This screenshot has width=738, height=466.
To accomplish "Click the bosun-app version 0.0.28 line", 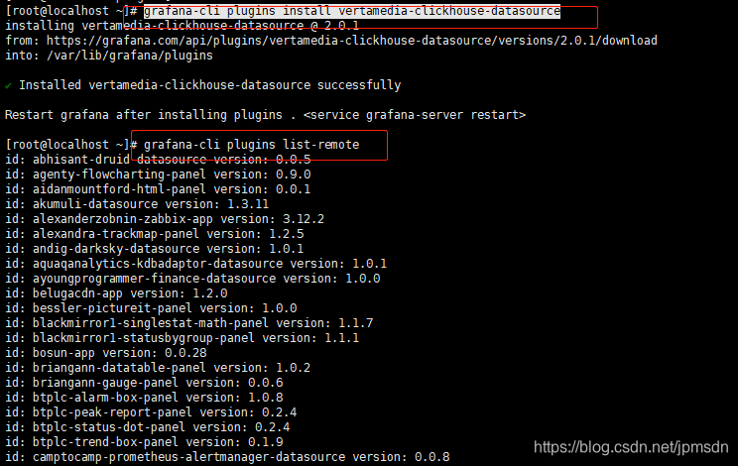I will pos(106,353).
